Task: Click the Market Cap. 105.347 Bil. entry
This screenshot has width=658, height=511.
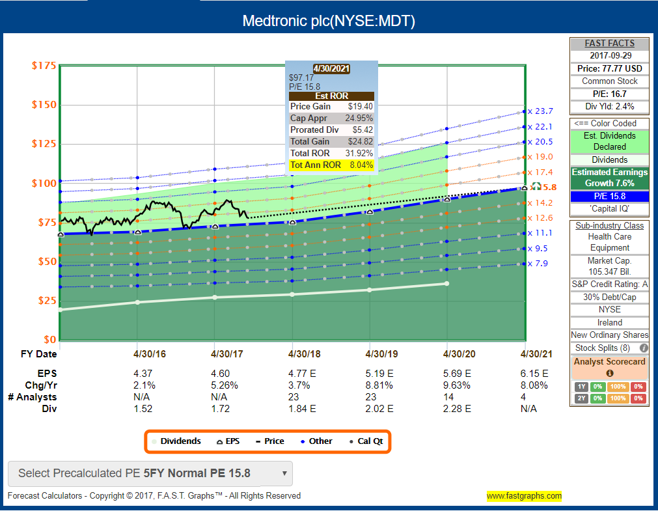Action: point(609,266)
